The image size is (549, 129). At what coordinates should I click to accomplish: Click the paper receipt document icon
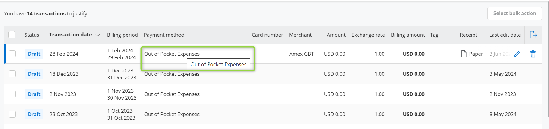tap(464, 54)
